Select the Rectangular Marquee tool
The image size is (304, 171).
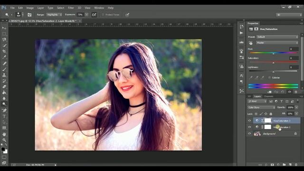tap(4, 34)
